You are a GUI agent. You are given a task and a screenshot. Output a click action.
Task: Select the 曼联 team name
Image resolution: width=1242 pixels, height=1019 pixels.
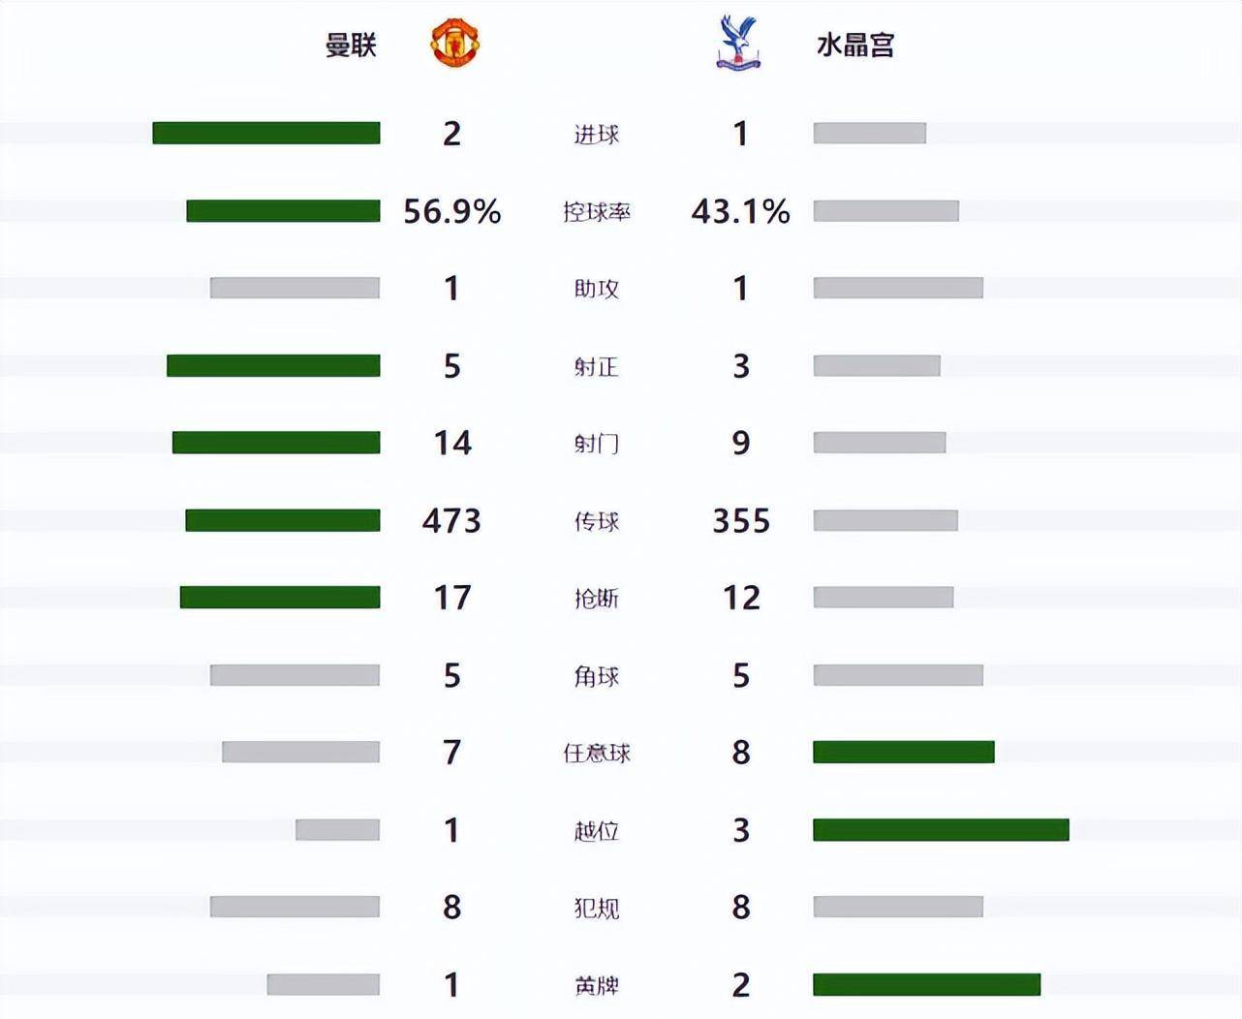click(350, 46)
